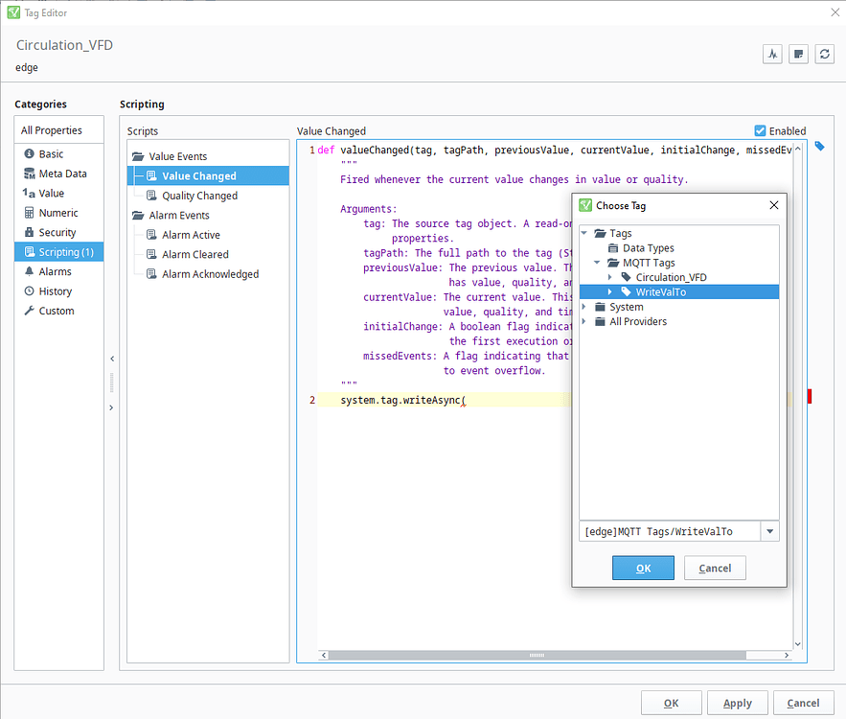Click the red error marker beside line 2
The width and height of the screenshot is (846, 719).
tap(810, 396)
